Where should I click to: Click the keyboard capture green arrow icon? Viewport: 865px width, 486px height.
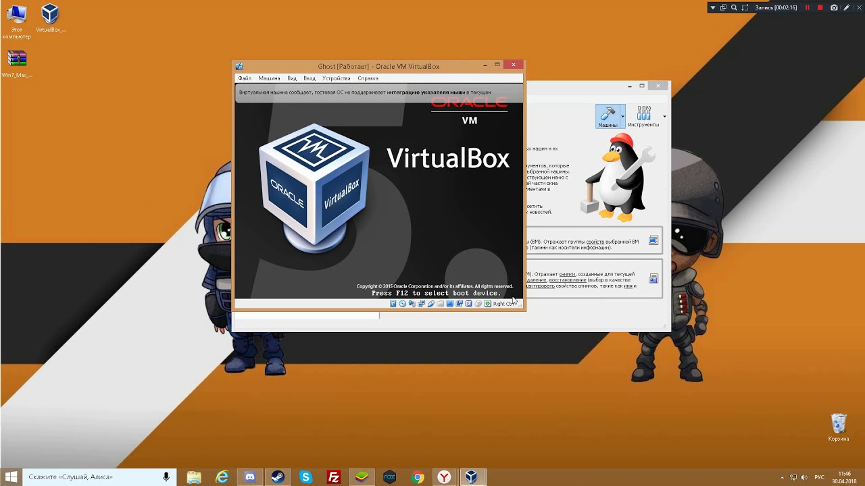point(488,304)
